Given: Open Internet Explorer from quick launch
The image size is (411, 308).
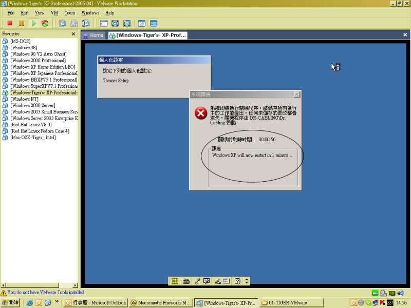Looking at the screenshot, I should [x=30, y=303].
